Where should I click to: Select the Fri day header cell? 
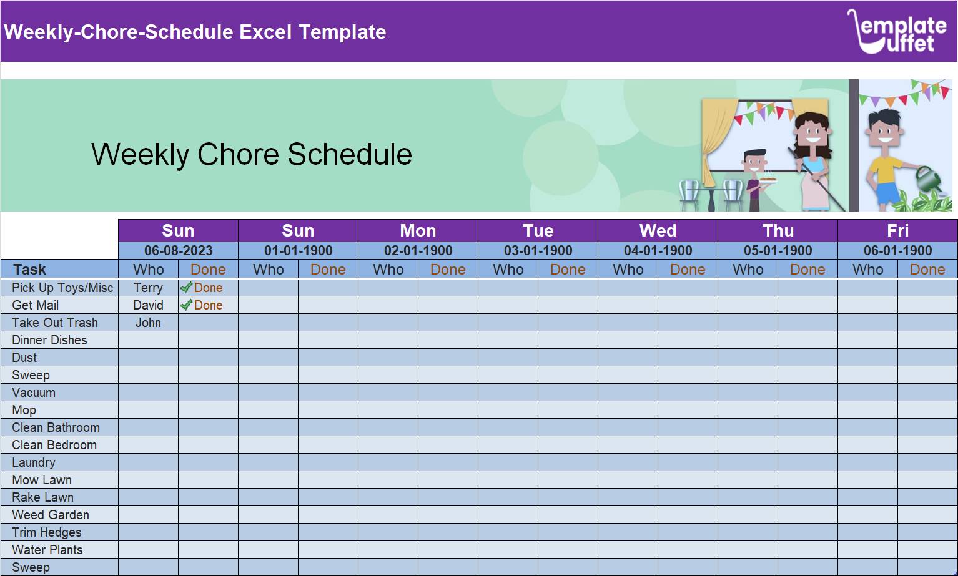coord(897,230)
